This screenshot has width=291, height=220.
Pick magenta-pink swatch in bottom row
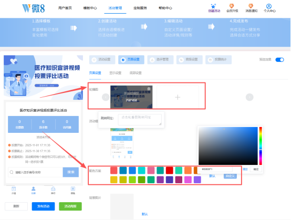[x=188, y=180]
